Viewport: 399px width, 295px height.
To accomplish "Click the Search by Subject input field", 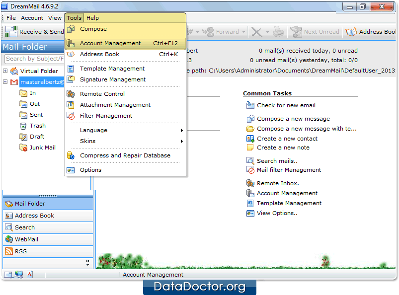I will click(x=34, y=59).
